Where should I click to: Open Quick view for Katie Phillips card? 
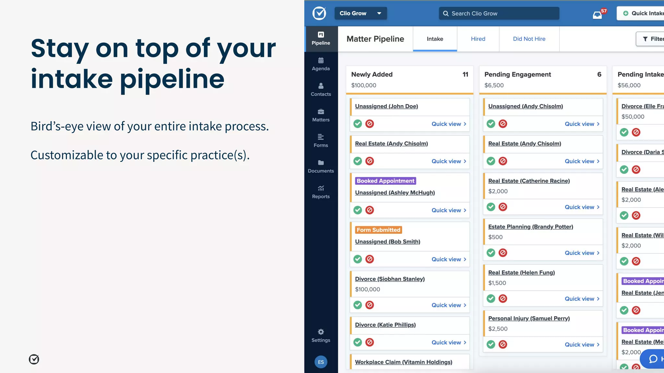click(449, 343)
